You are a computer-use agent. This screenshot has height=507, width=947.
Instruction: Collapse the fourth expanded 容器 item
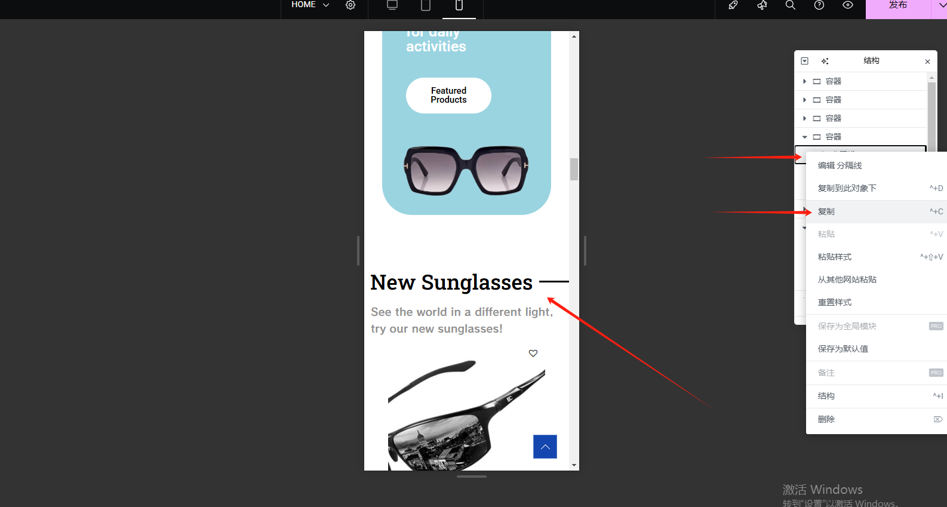click(805, 137)
